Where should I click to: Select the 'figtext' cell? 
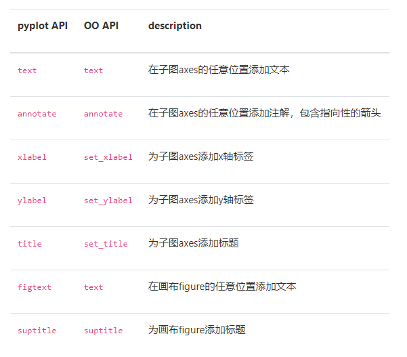(x=35, y=287)
